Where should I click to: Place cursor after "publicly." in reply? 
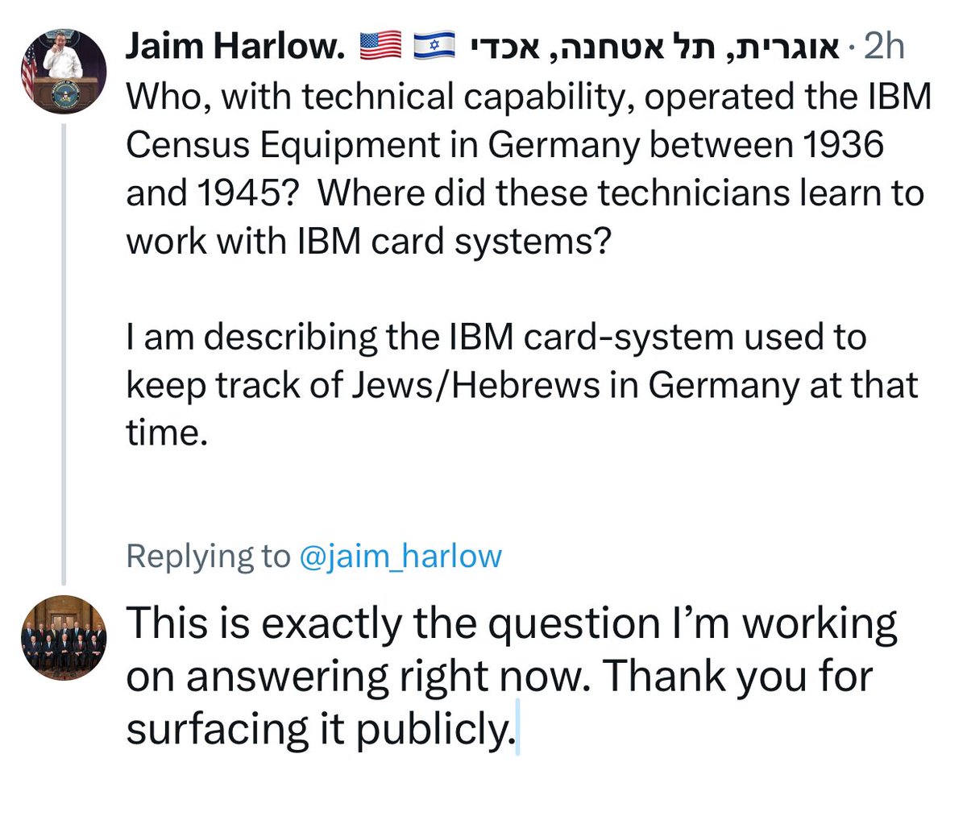[515, 730]
